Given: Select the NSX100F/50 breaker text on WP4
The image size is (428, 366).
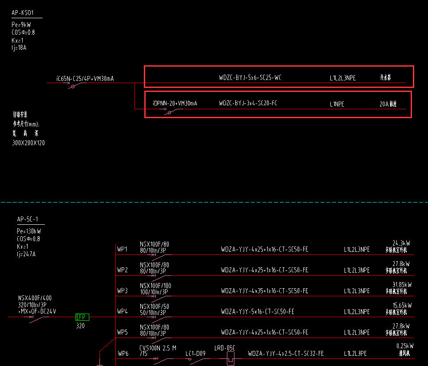Looking at the screenshot, I should coord(155,306).
